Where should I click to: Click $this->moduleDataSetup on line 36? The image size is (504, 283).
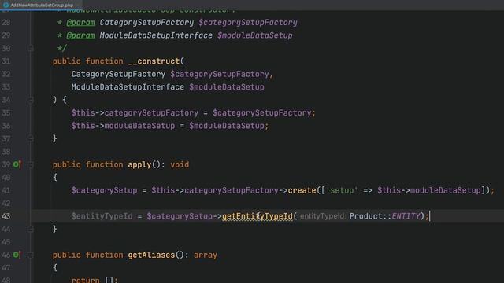(x=123, y=126)
